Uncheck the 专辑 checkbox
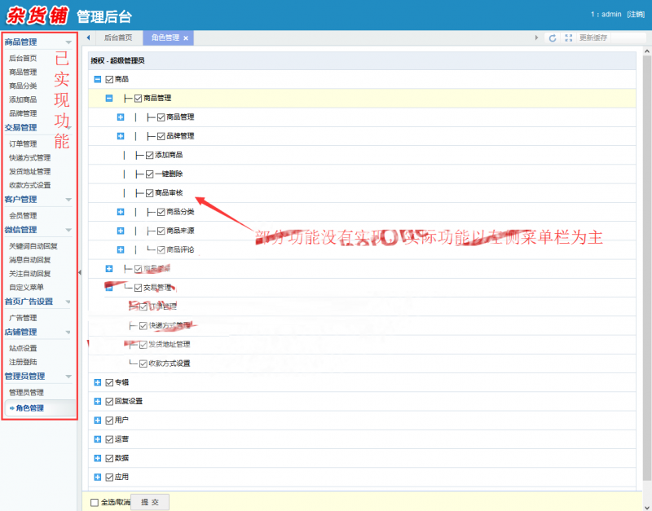 point(109,382)
